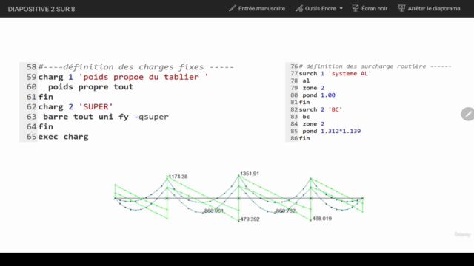
Task: Click the Outils Encre ink icon
Action: pyautogui.click(x=299, y=8)
